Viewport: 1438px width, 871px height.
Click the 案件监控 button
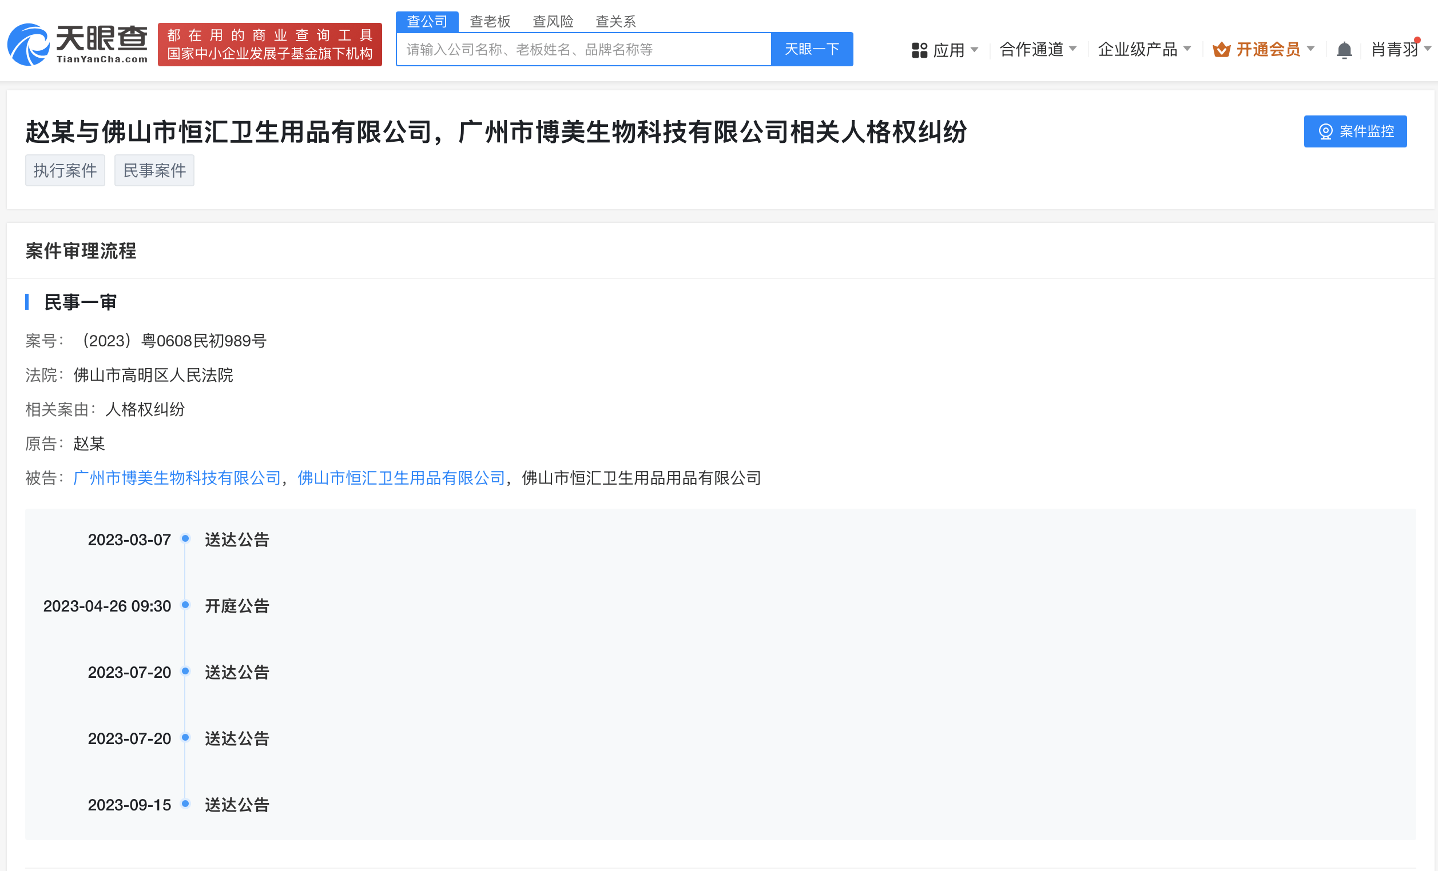click(x=1354, y=131)
